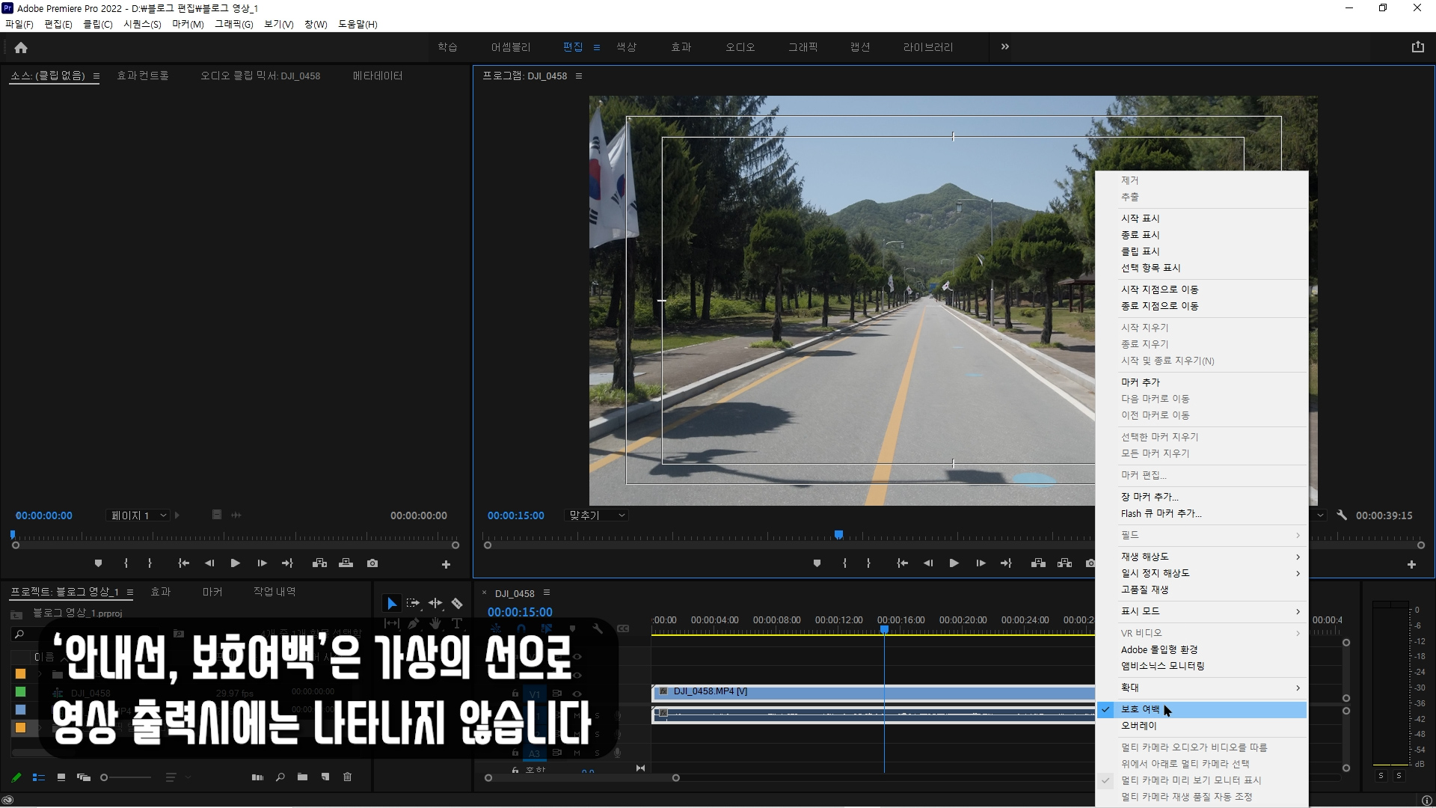Open the 시퀀스(S) menu
The width and height of the screenshot is (1436, 808).
click(142, 24)
